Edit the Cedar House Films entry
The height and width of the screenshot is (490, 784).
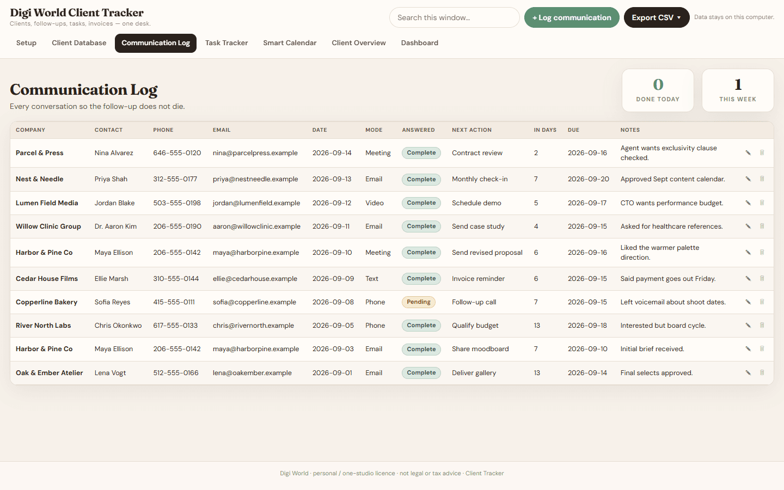[748, 279]
